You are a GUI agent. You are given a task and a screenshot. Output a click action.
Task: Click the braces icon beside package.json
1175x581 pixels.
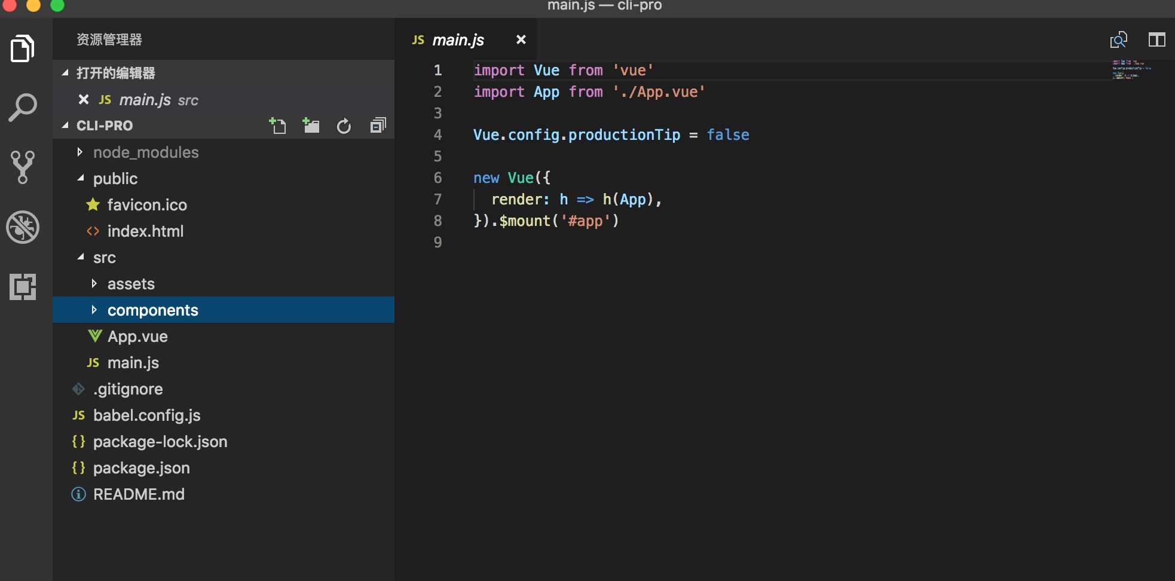pos(78,467)
